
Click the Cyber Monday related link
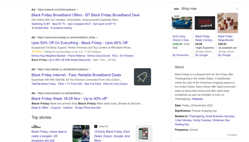pyautogui.click(x=183, y=120)
